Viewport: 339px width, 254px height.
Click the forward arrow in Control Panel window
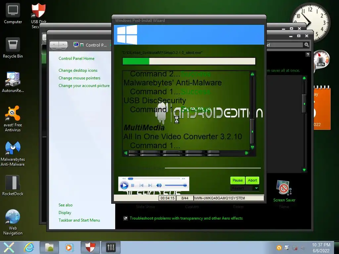click(x=63, y=45)
